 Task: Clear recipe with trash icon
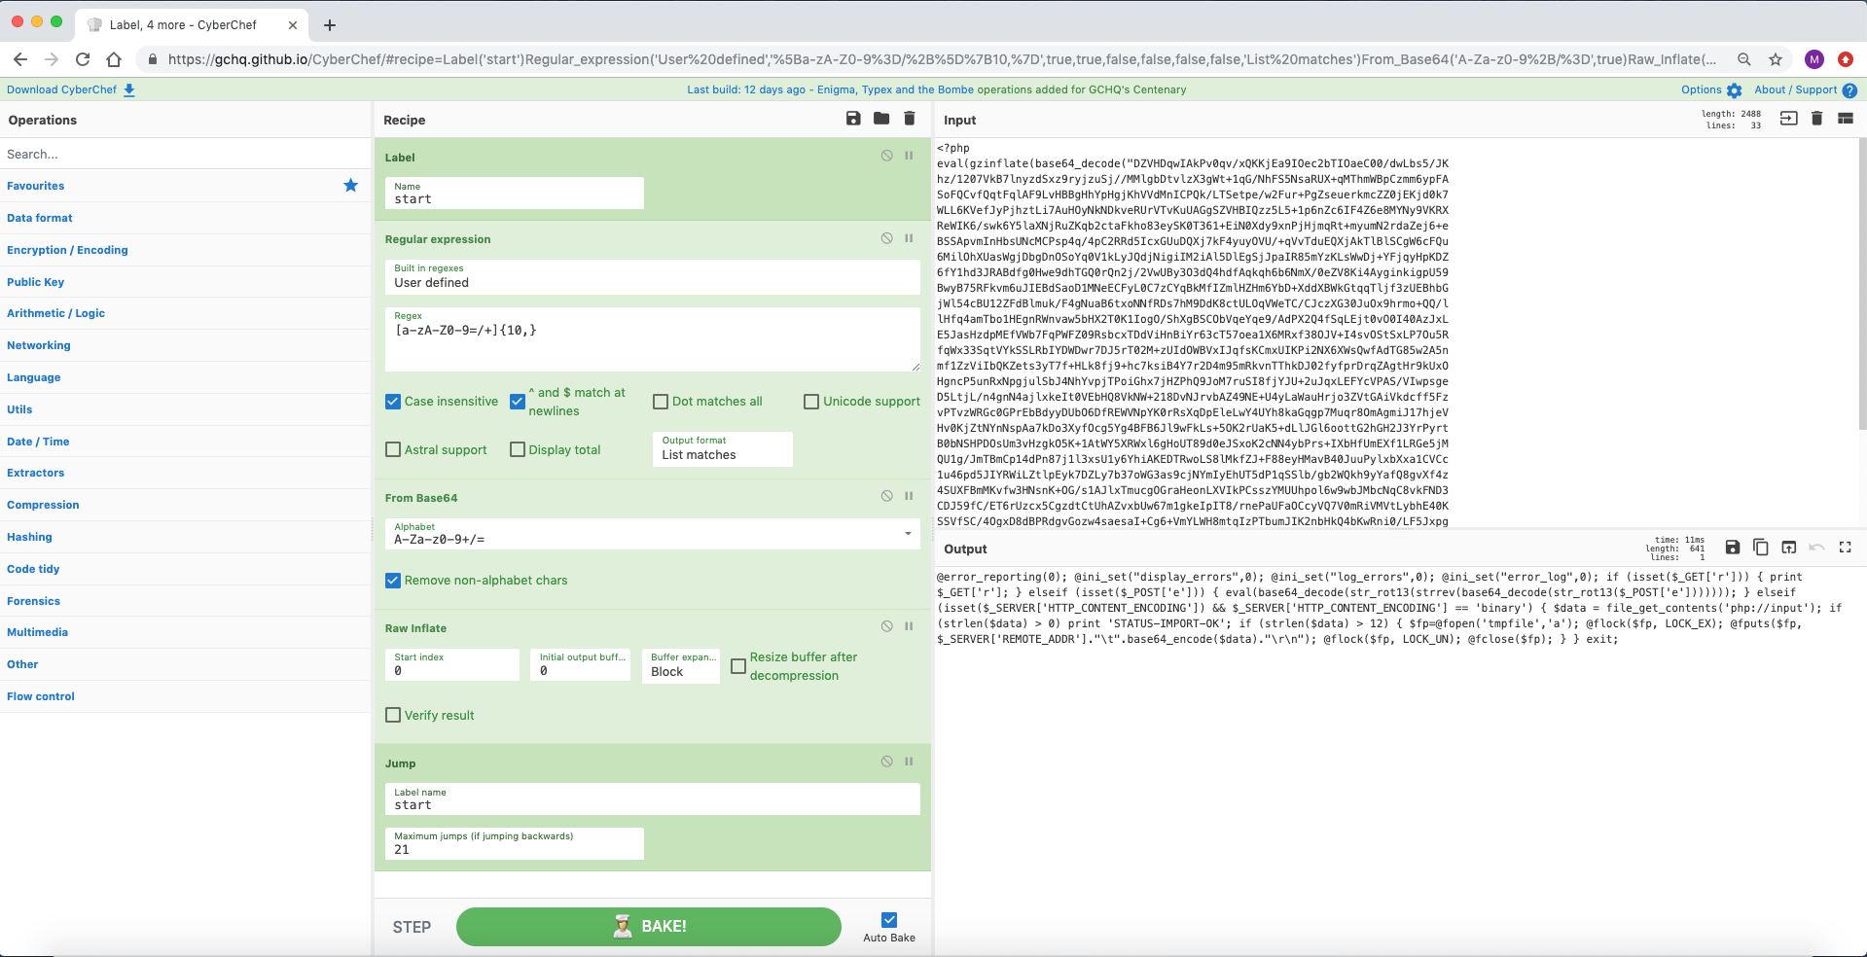[910, 119]
